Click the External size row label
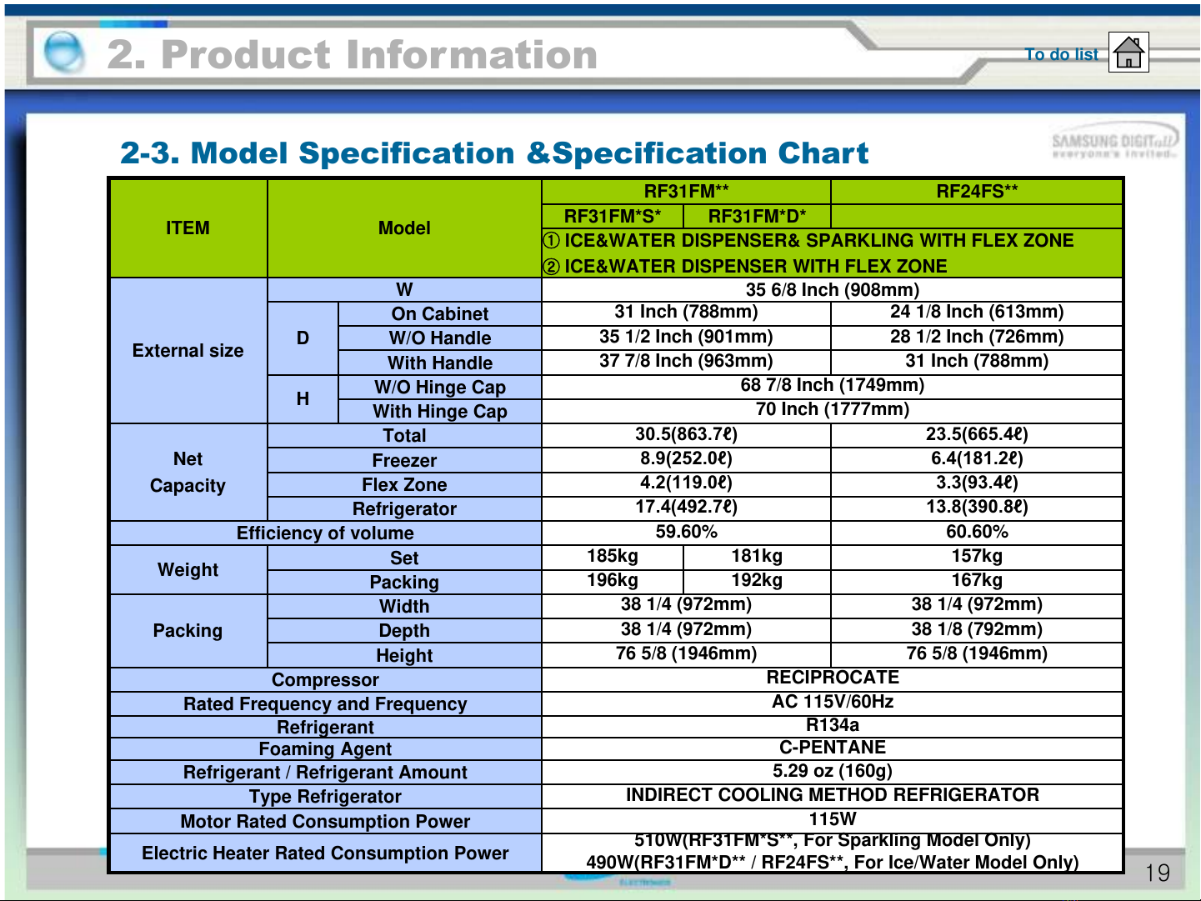 [x=188, y=351]
